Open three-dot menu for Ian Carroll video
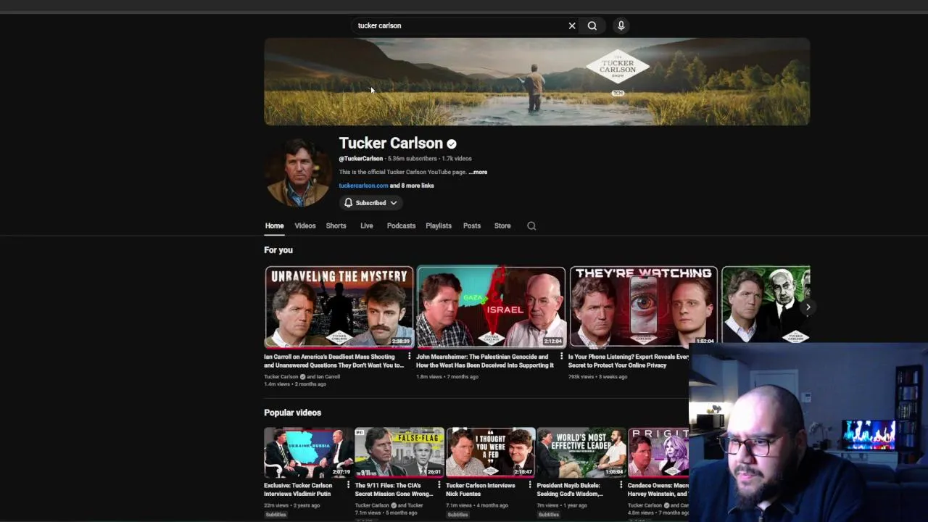 click(x=410, y=357)
